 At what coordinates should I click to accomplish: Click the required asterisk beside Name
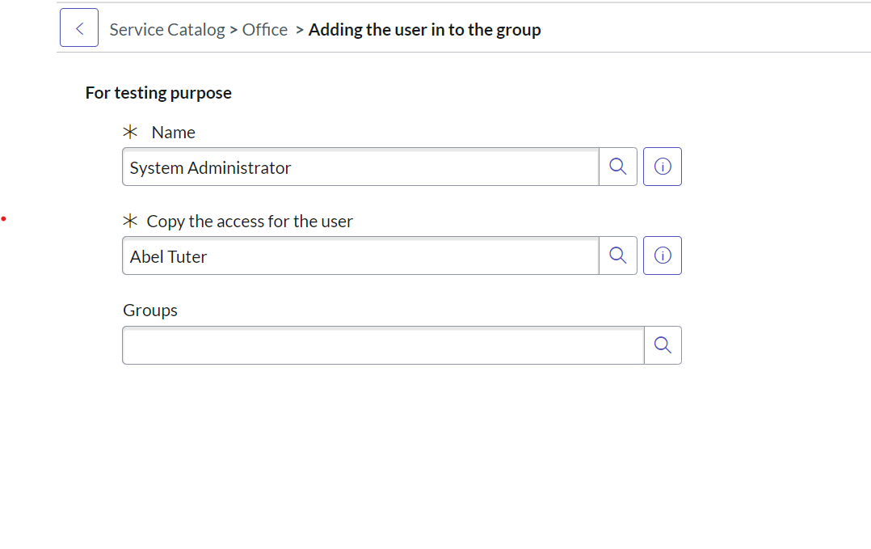[x=132, y=131]
